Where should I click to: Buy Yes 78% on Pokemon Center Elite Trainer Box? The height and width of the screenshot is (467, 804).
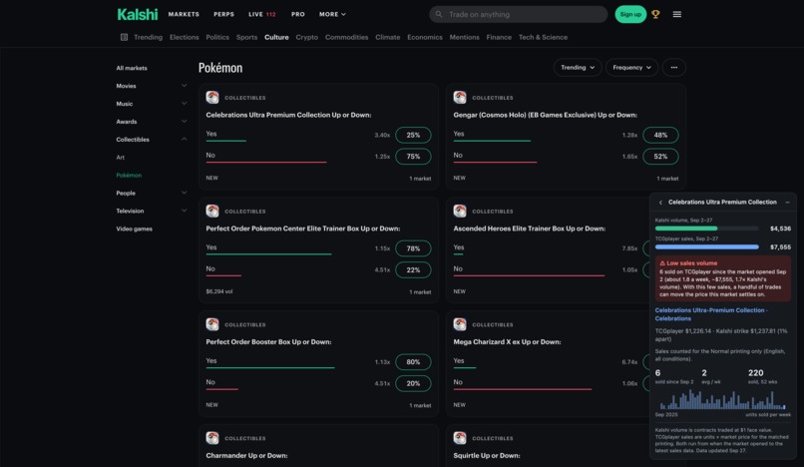click(x=413, y=248)
